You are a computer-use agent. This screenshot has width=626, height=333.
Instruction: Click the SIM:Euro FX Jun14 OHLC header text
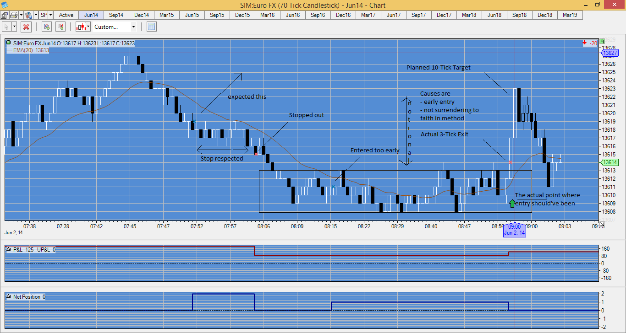point(74,43)
